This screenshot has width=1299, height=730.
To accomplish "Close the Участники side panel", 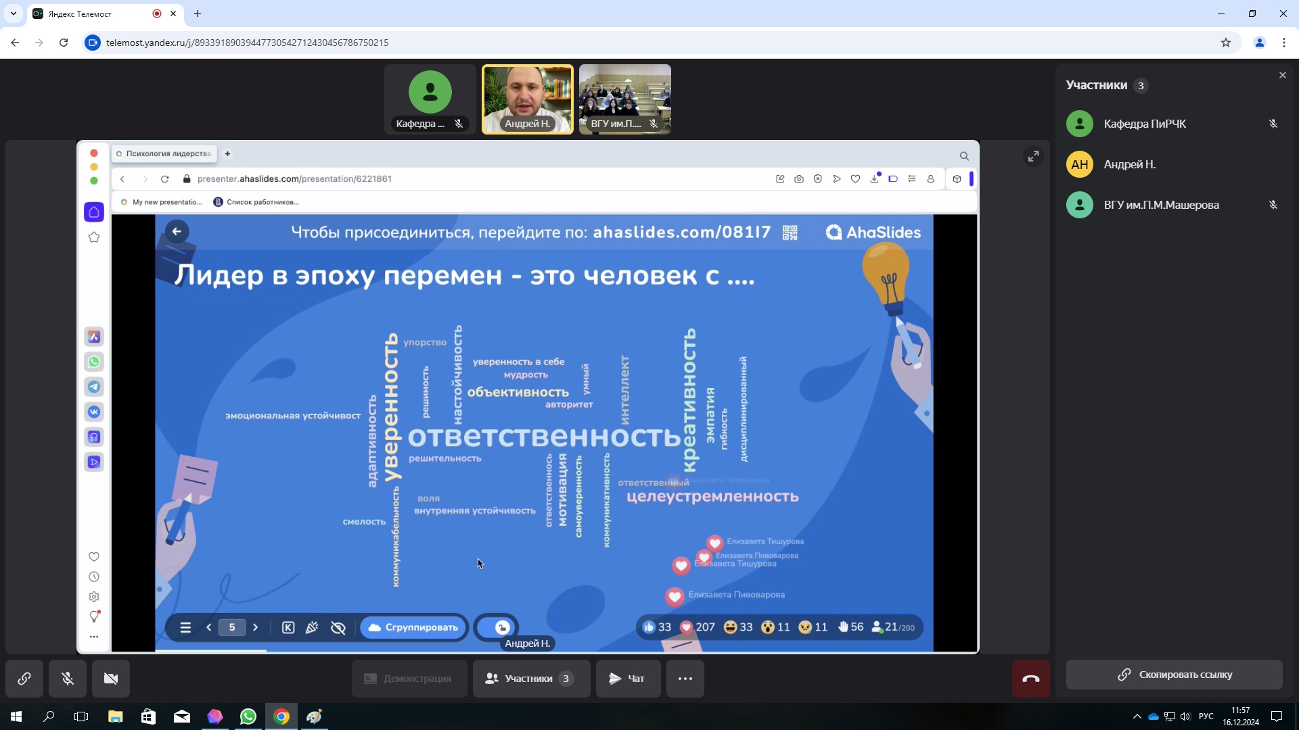I will [1282, 75].
